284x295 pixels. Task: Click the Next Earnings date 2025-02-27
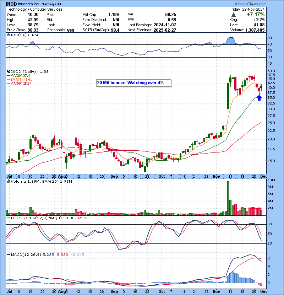[x=165, y=30]
